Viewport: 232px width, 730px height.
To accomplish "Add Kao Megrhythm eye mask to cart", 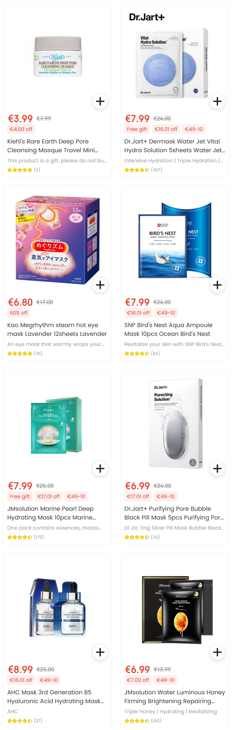I will [x=100, y=285].
